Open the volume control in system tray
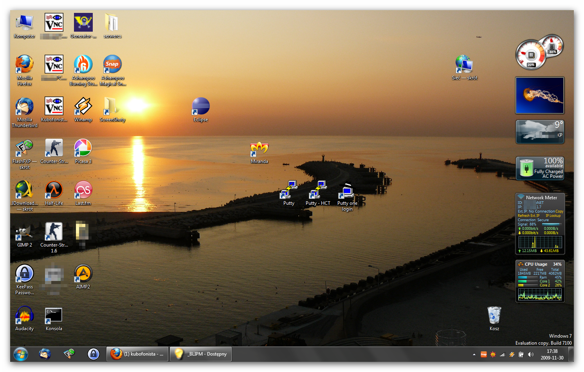The height and width of the screenshot is (372, 584). [x=531, y=355]
